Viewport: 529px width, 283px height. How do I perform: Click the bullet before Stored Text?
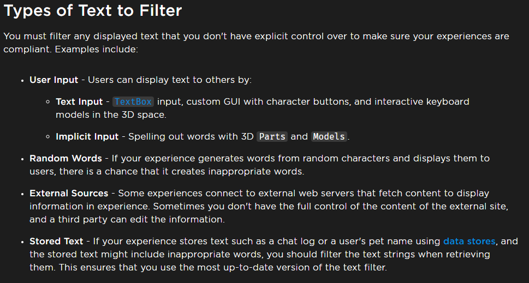22,242
